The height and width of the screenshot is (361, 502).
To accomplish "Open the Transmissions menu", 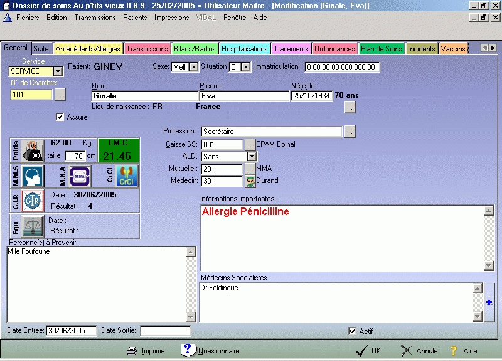I will [x=95, y=18].
